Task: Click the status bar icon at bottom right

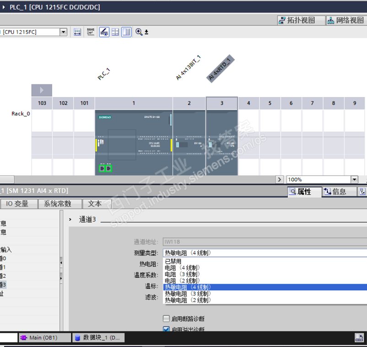Action: click(359, 337)
